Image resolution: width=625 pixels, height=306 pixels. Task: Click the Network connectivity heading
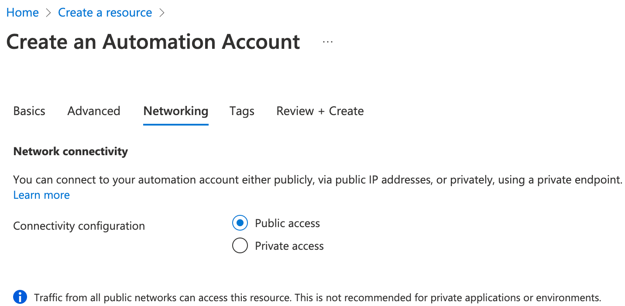click(71, 151)
